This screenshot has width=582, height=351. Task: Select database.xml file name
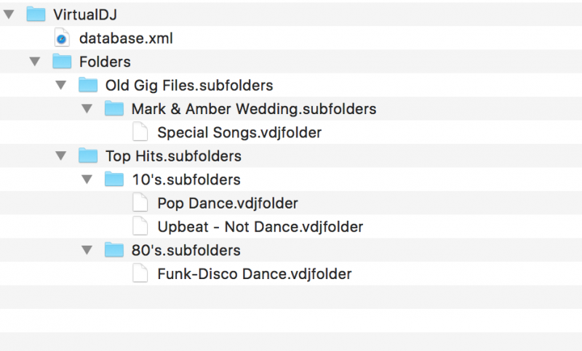[126, 39]
